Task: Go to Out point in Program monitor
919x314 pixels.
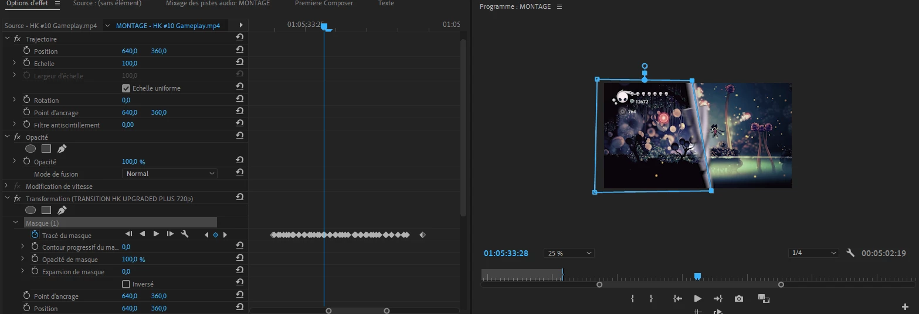Action: point(717,299)
